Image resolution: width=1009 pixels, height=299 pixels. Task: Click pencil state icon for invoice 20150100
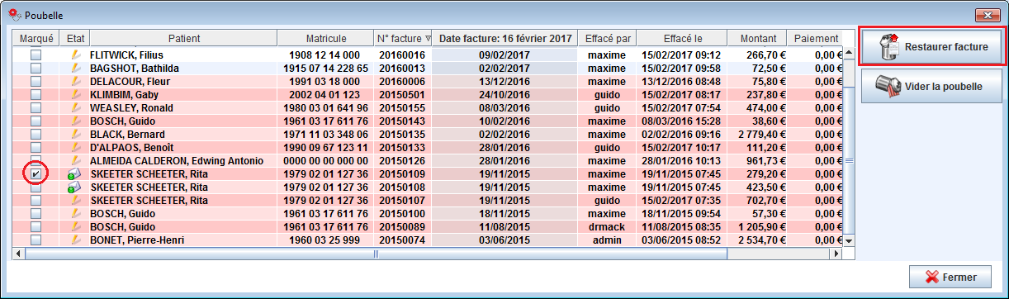[75, 213]
